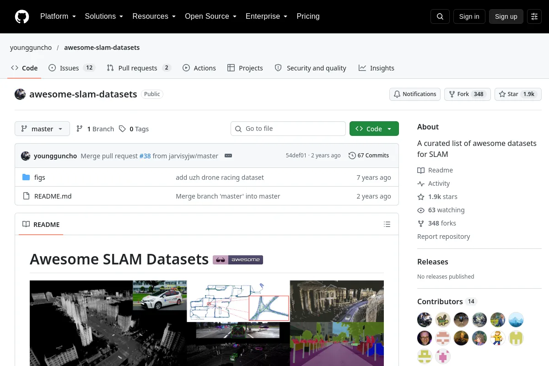View the 67 Commits history
The image size is (549, 366).
369,156
